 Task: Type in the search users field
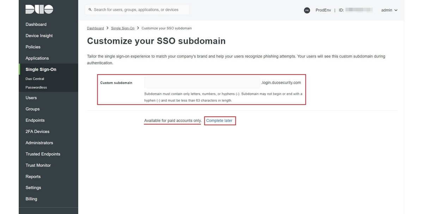click(x=139, y=10)
